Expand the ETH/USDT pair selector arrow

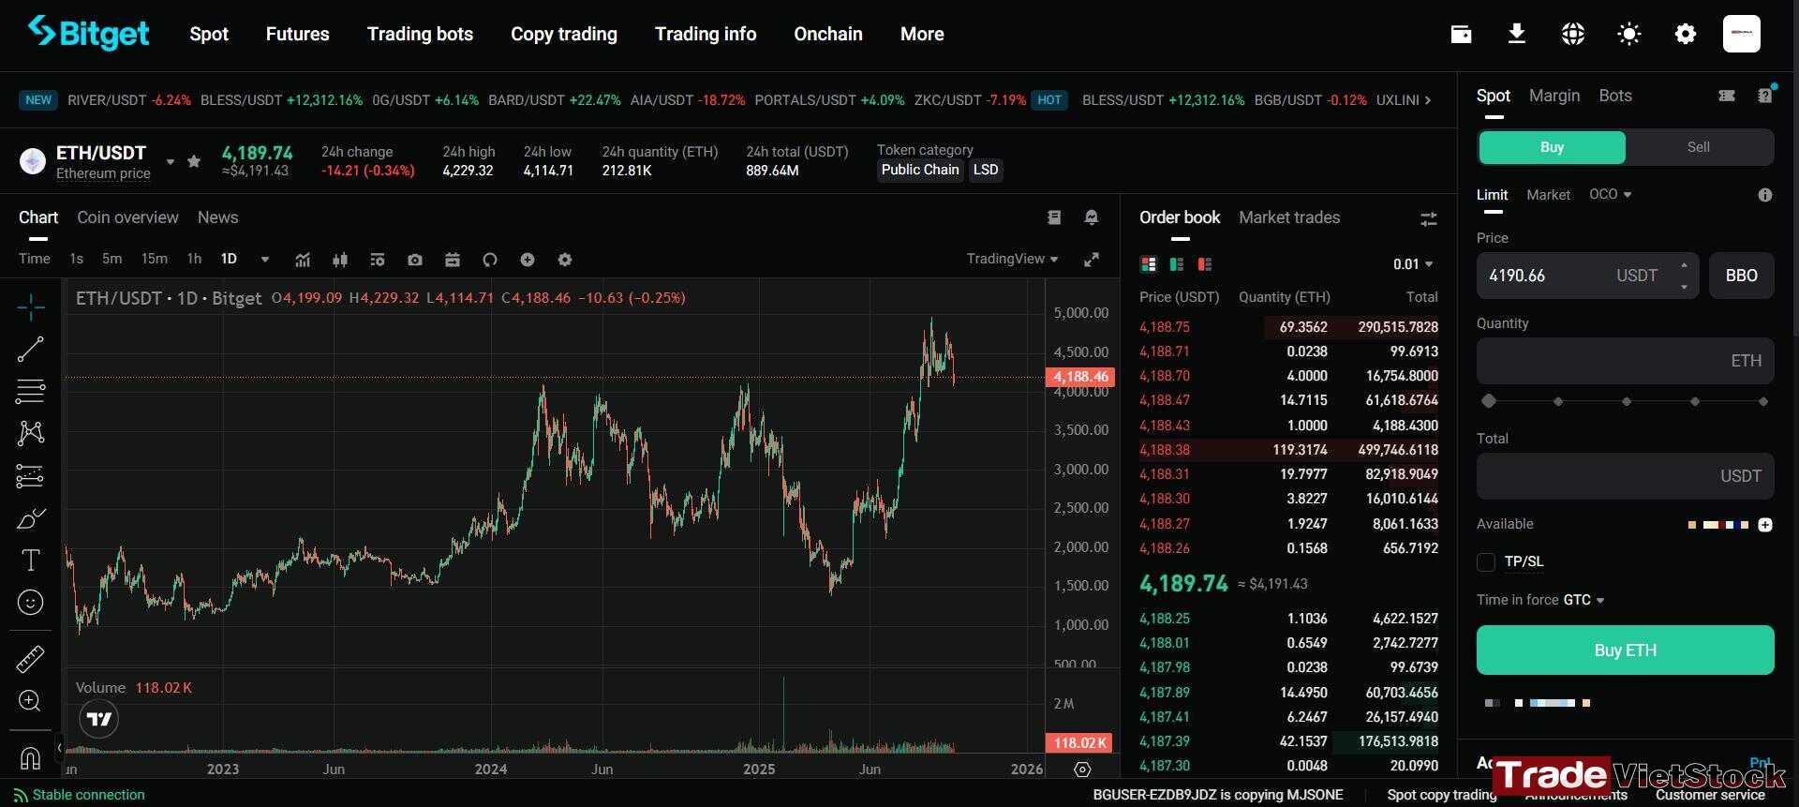171,162
